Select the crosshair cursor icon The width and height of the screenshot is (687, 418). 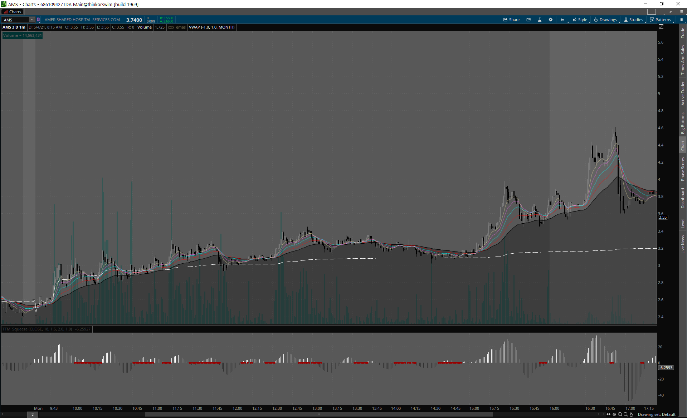click(614, 414)
